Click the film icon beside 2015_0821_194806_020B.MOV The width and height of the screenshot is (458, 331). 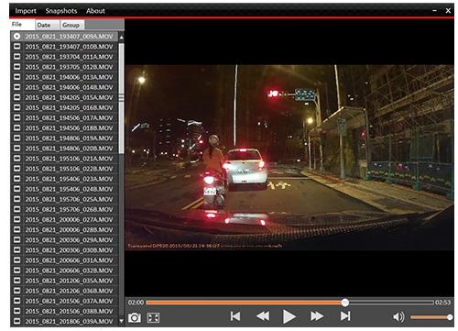point(16,149)
